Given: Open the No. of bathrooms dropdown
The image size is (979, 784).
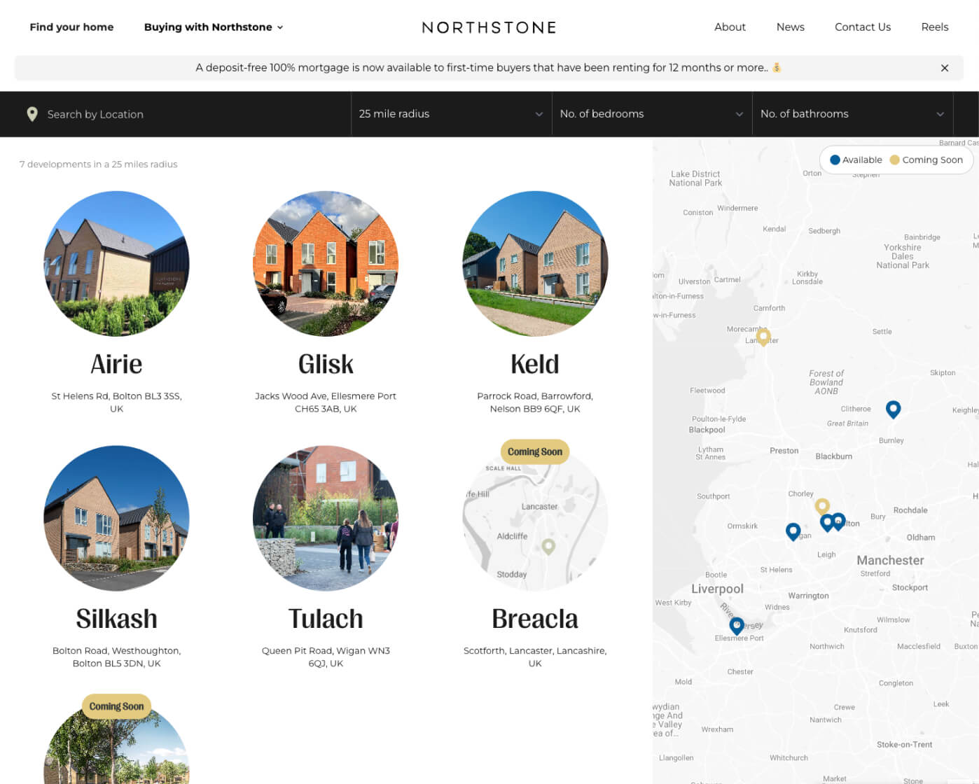Looking at the screenshot, I should point(853,113).
